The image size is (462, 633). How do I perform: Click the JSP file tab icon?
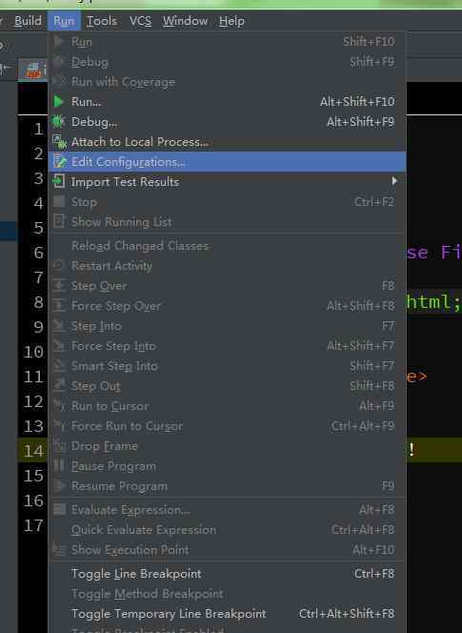(33, 71)
